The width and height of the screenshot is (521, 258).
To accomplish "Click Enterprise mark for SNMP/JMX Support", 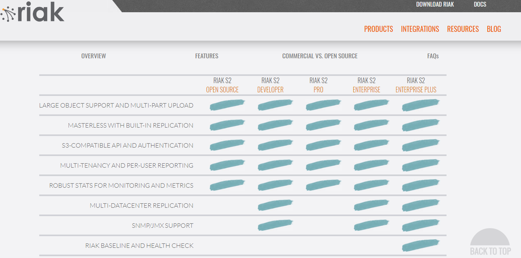I will (371, 225).
